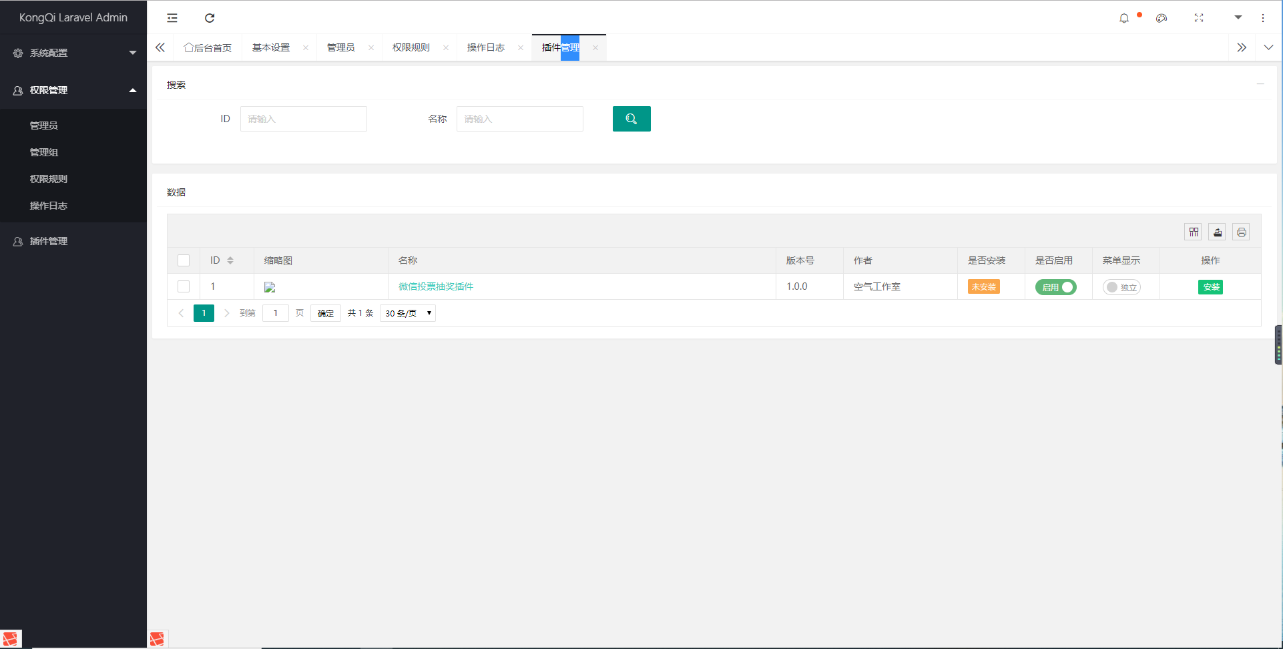Switch to the 权限规则 tab
Screen dimensions: 1283x649
click(411, 47)
